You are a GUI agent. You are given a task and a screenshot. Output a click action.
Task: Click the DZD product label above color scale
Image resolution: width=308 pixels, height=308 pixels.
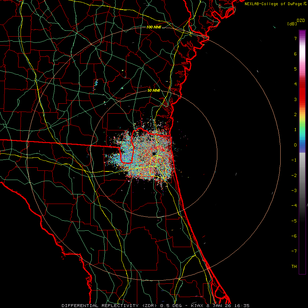(301, 21)
